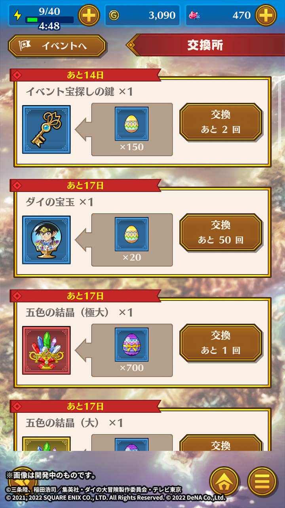
Task: Tap the purple ×700 egg icon
Action: [x=132, y=344]
